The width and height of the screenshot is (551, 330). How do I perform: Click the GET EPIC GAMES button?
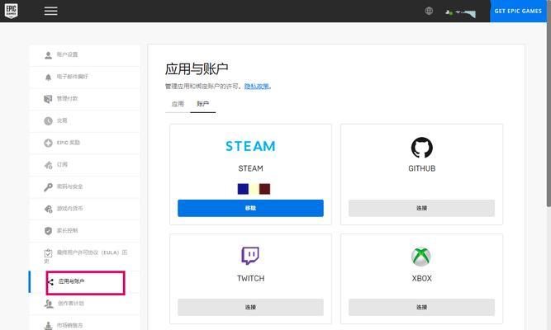tap(518, 11)
